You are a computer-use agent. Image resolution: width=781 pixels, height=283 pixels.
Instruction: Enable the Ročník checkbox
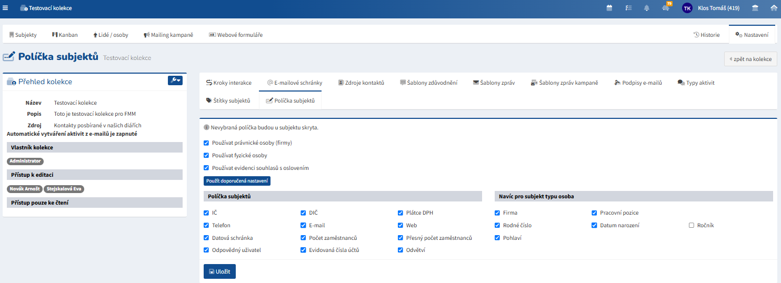[692, 225]
